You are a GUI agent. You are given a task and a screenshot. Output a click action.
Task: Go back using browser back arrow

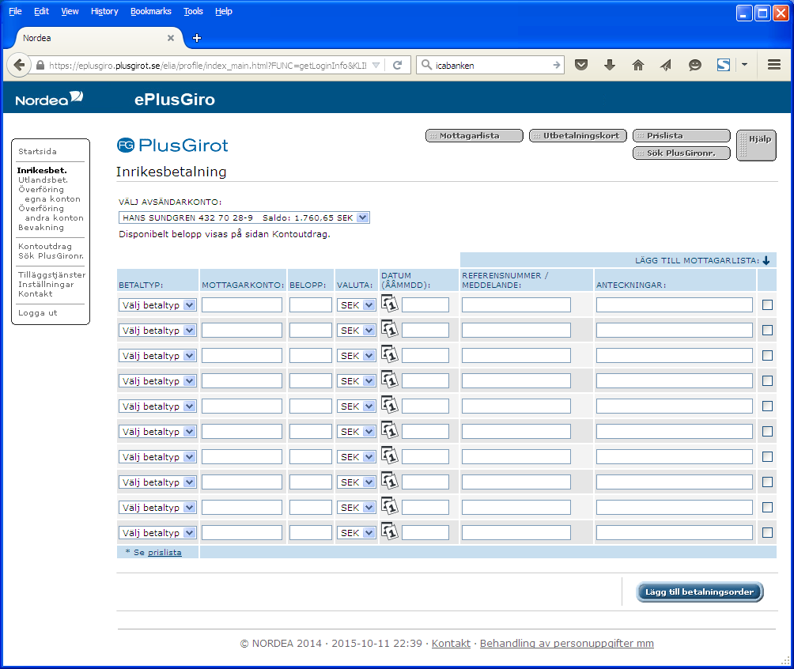coord(19,65)
